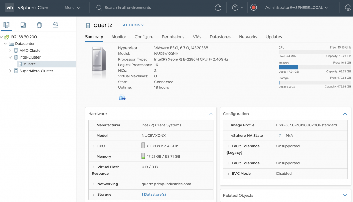The image size is (353, 202).
Task: Switch to the Configure tab
Action: (144, 37)
